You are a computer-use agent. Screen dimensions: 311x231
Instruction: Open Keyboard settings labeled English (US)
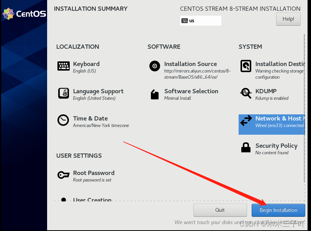[86, 67]
